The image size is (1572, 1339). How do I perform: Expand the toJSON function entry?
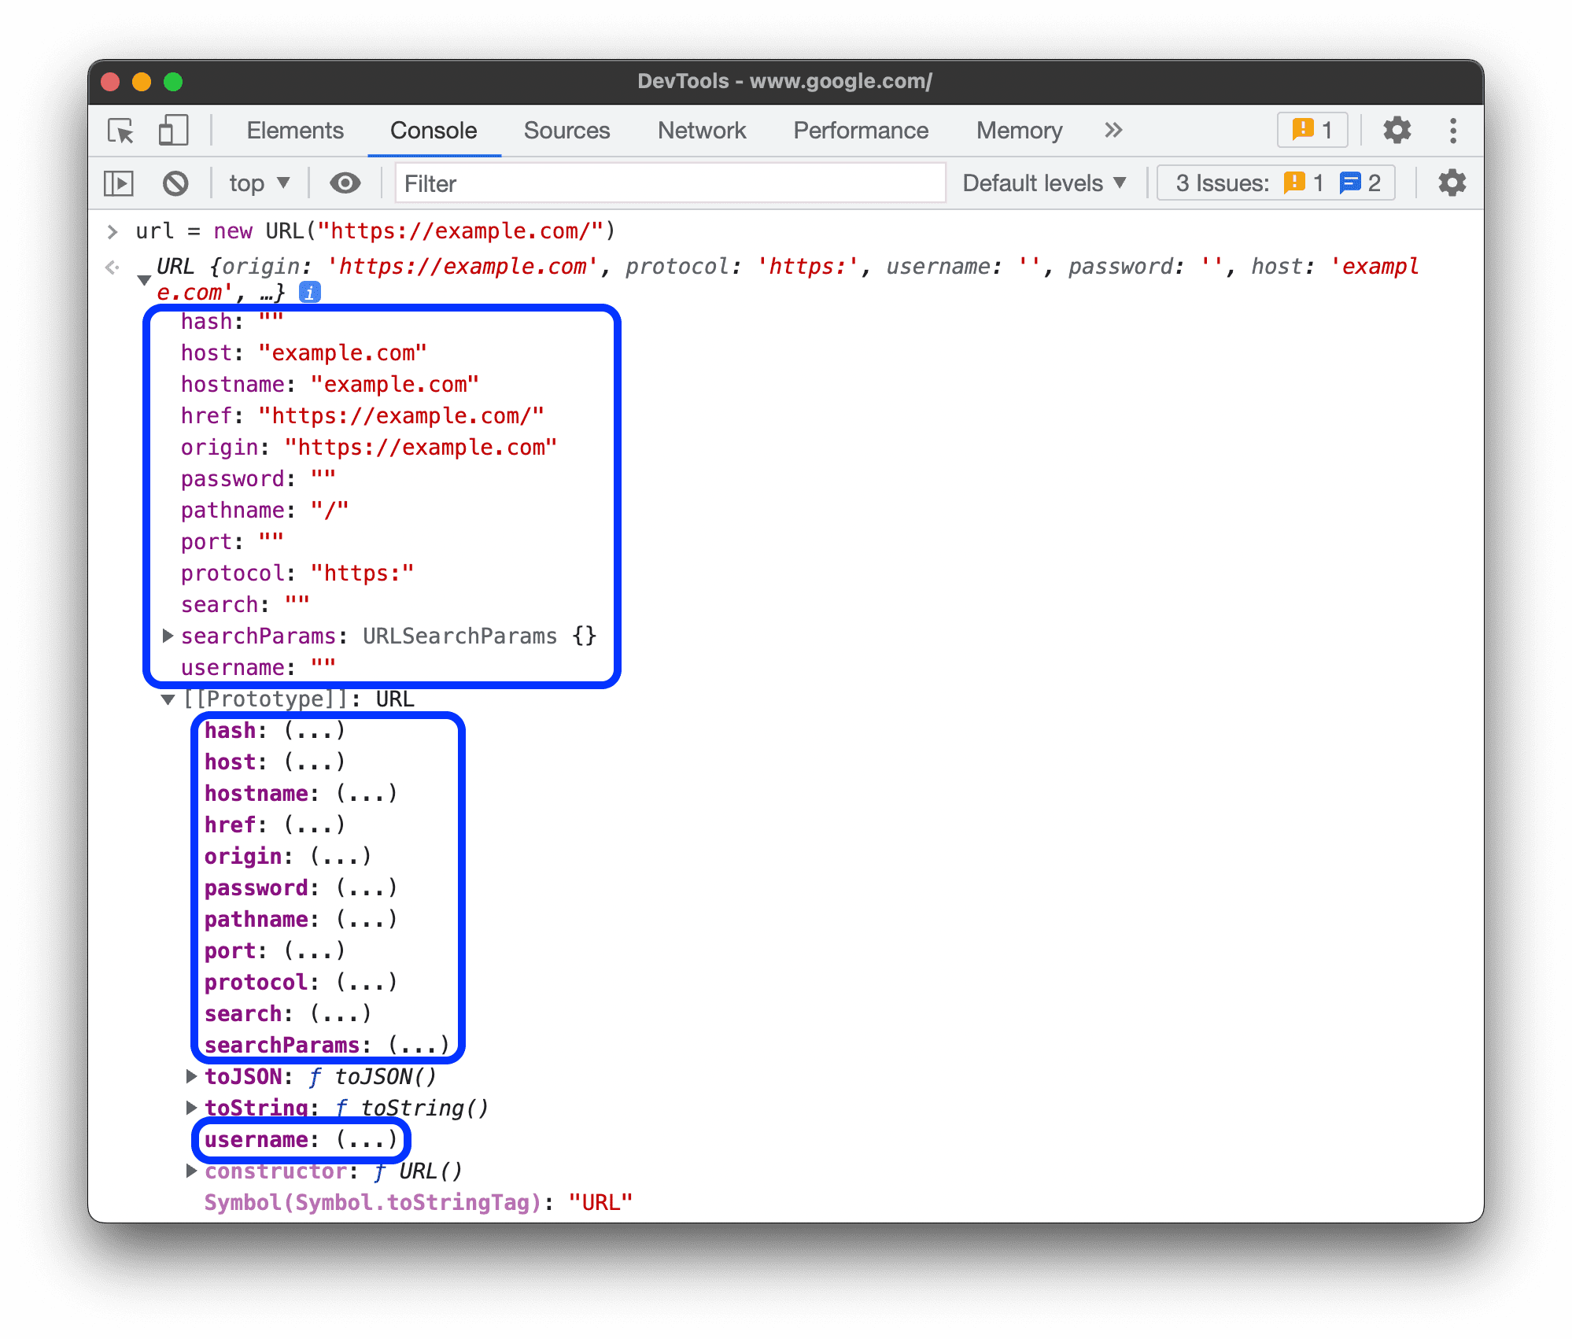pyautogui.click(x=190, y=1077)
